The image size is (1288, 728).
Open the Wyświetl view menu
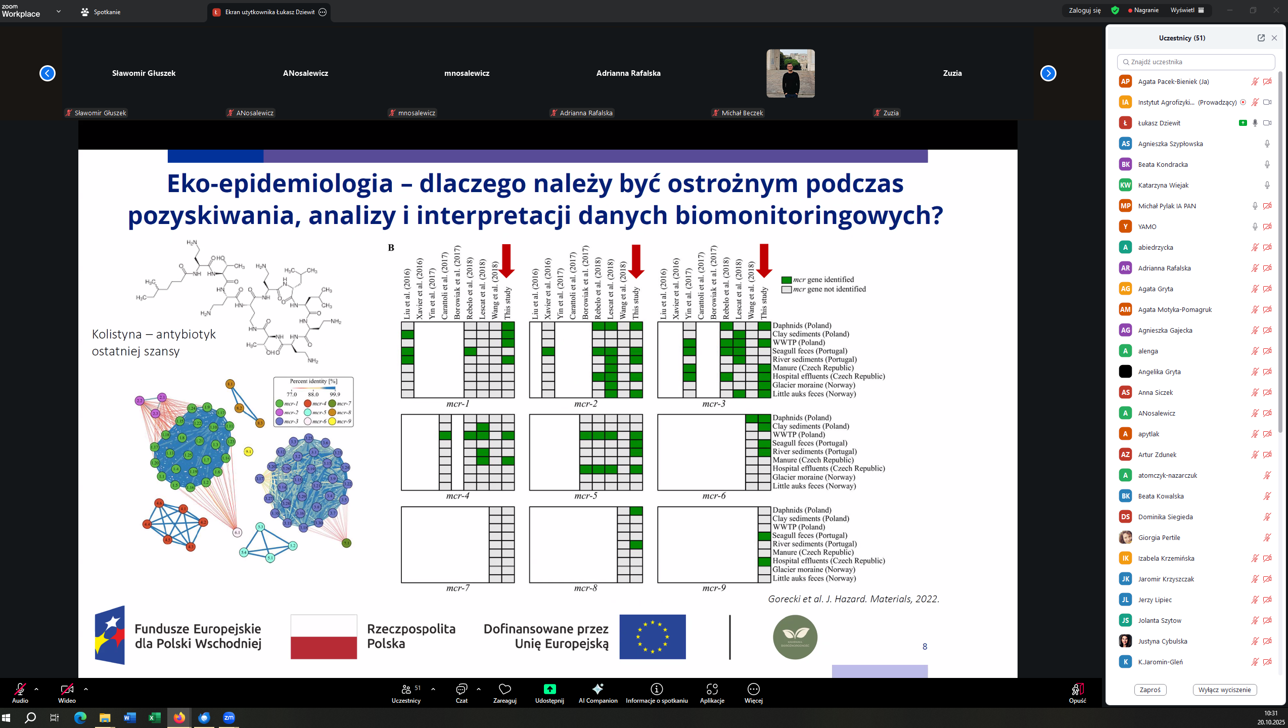pyautogui.click(x=1187, y=10)
